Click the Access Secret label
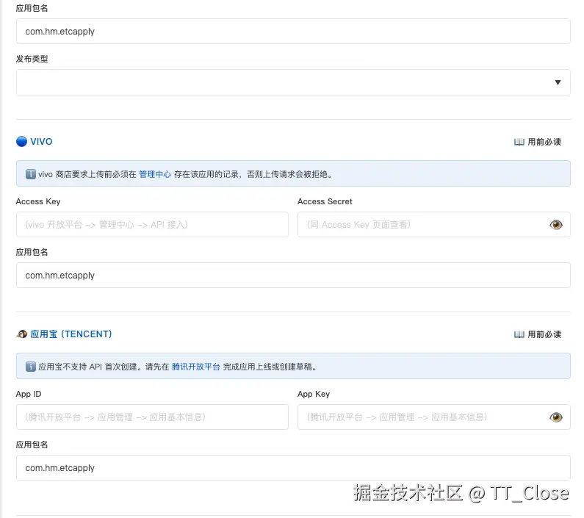The height and width of the screenshot is (518, 584). point(325,201)
